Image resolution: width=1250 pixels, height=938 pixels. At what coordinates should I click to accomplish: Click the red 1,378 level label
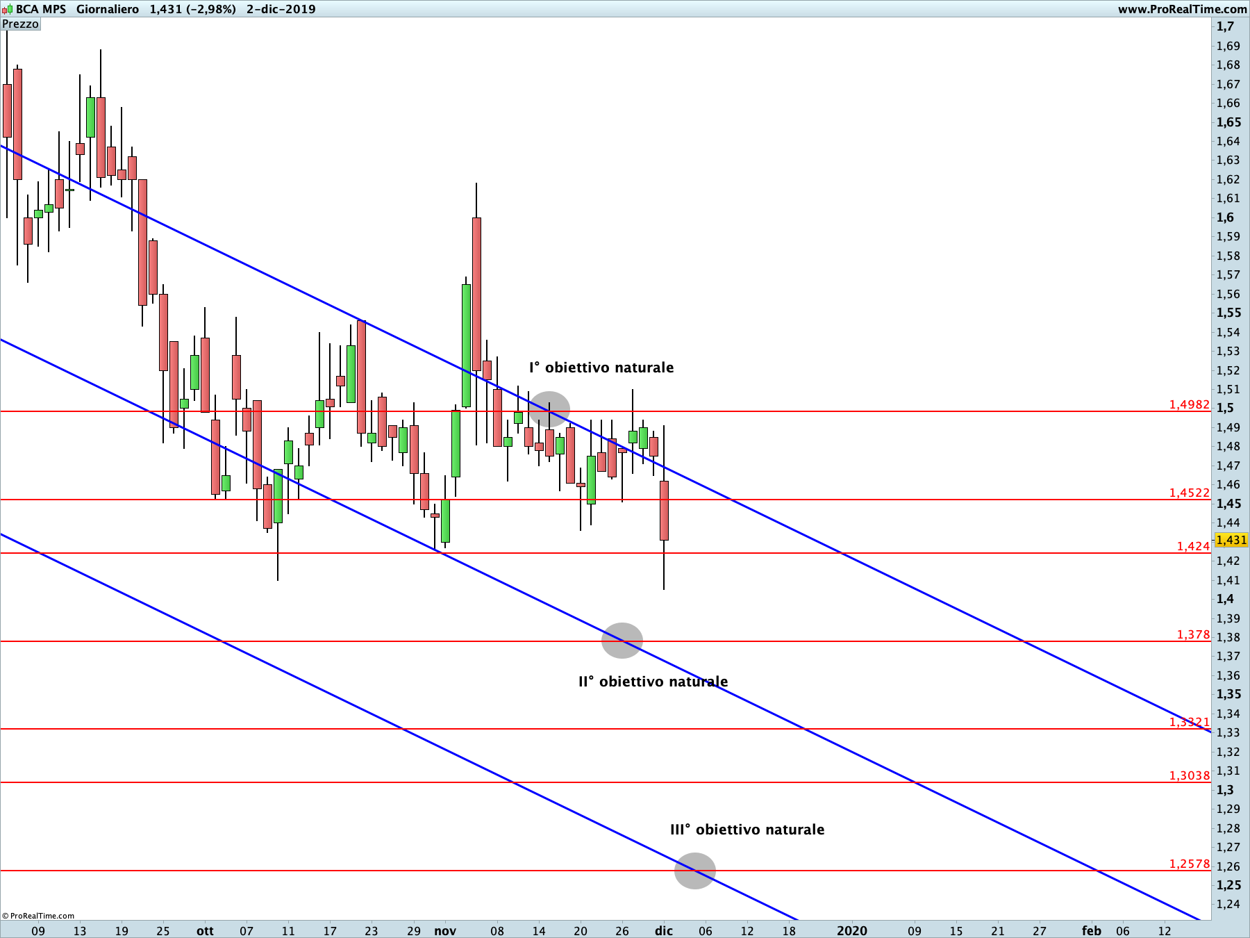tap(1194, 634)
